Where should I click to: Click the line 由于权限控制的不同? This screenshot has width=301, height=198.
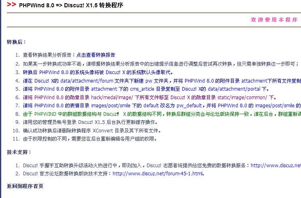[x=90, y=139]
